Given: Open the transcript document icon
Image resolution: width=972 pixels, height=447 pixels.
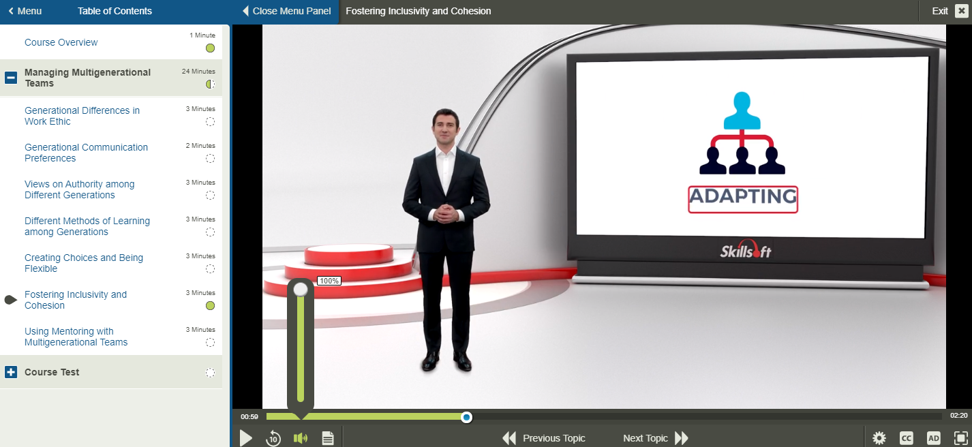Looking at the screenshot, I should [328, 438].
